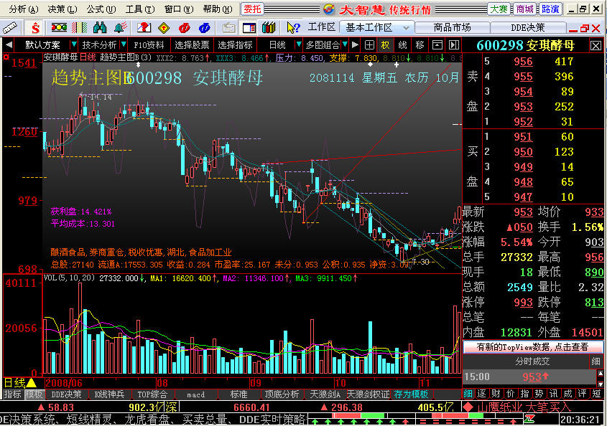Click the red-green Z status icon
Viewport: 607px width, 426px height.
(x=529, y=419)
